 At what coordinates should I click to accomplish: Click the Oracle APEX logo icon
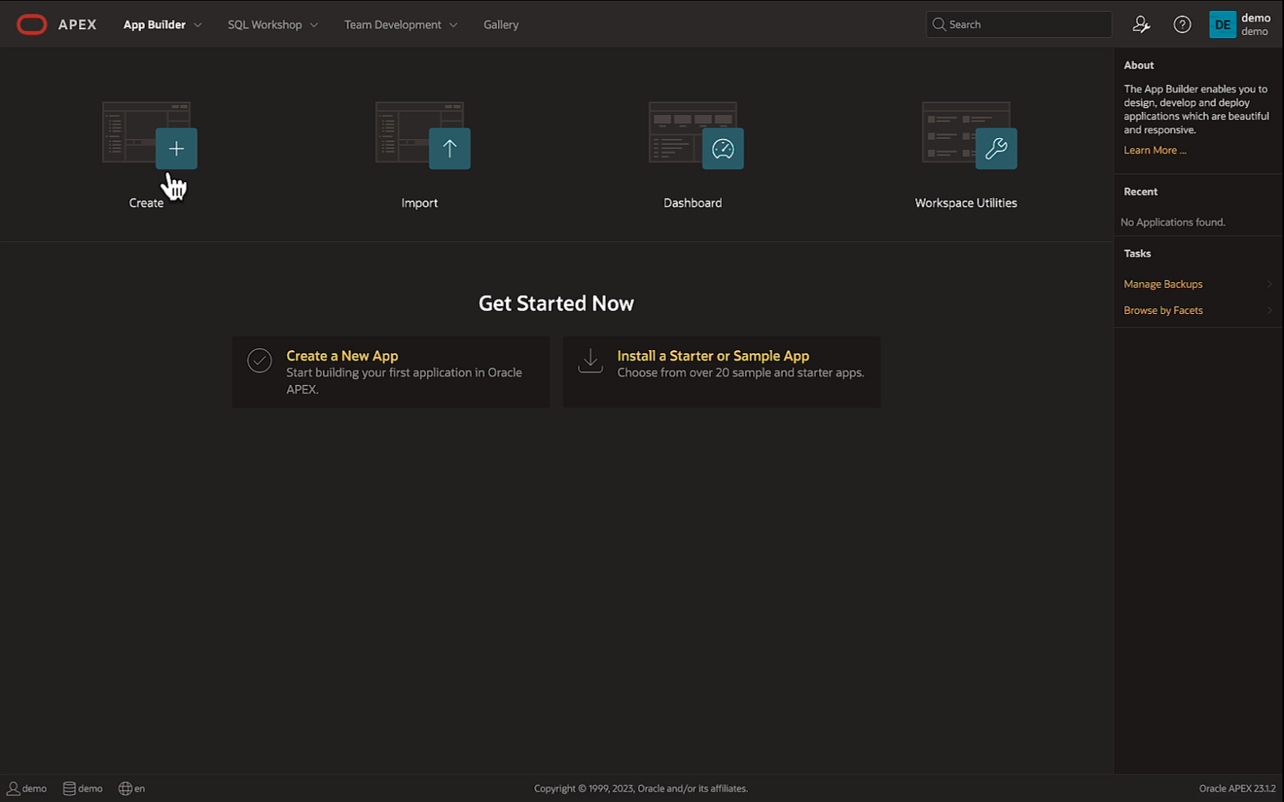(x=32, y=24)
